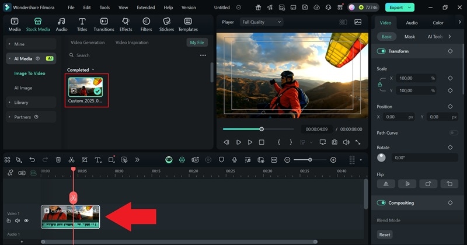467x245 pixels.
Task: Open the Video Inspiration tab
Action: pos(132,43)
